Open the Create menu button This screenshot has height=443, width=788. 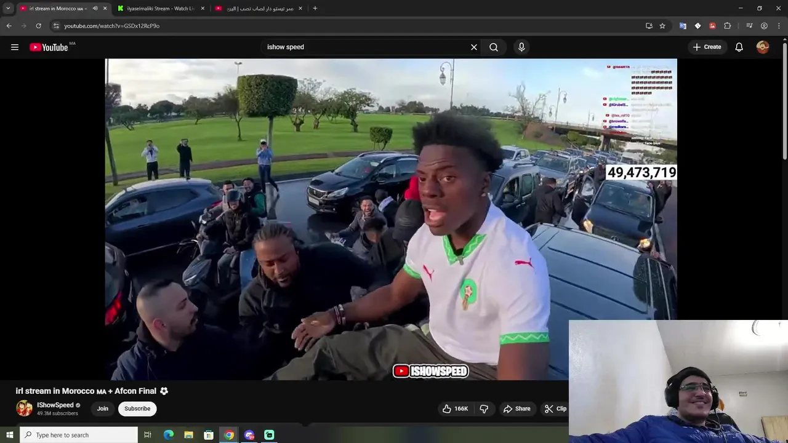tap(707, 47)
